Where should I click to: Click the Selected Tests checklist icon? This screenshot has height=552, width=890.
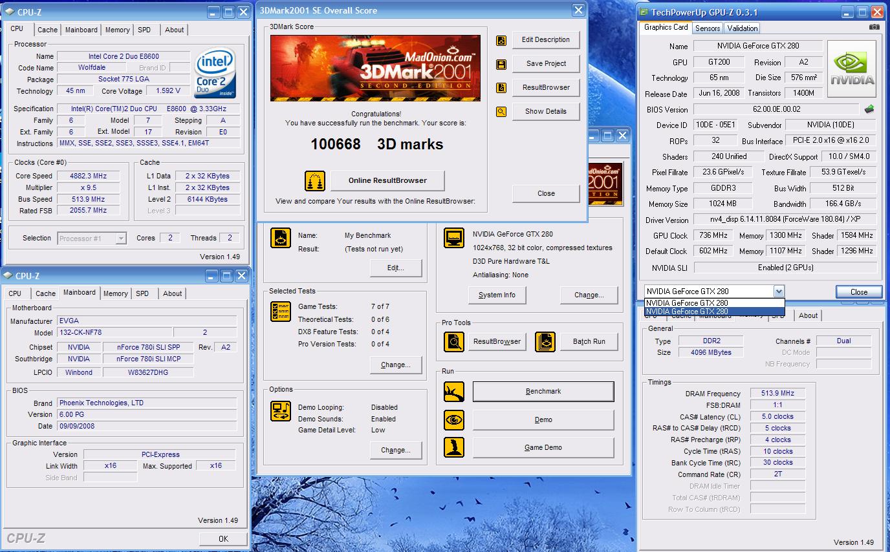281,312
